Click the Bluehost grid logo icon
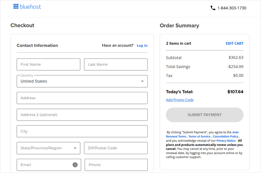 [16, 7]
